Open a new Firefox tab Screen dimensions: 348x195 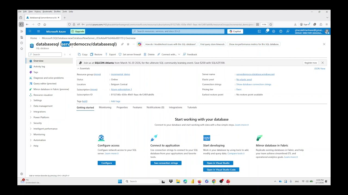[x=64, y=18]
